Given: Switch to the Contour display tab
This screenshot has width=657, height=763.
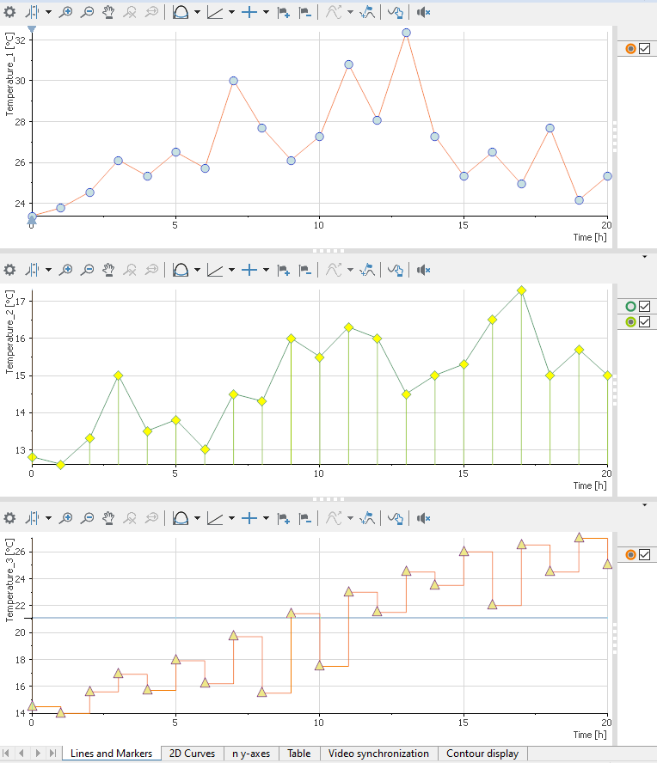Looking at the screenshot, I should [x=482, y=754].
